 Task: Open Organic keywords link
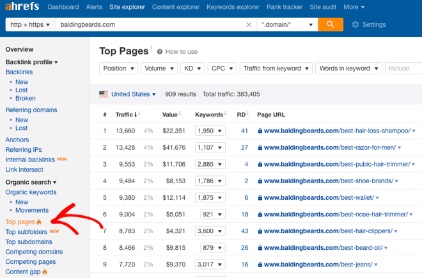[x=31, y=192]
